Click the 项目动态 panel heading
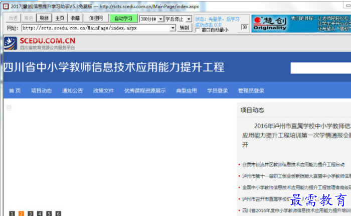The image size is (351, 216). click(x=252, y=110)
